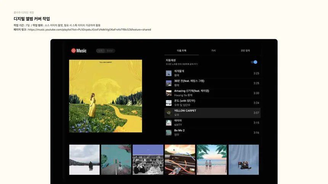Screen dimensions: 328x184
Task: Open the snowy couple album cover
Action: point(84,160)
